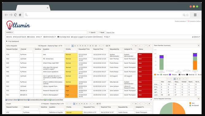
Task: Close the open browser tab
Action: 48,8
